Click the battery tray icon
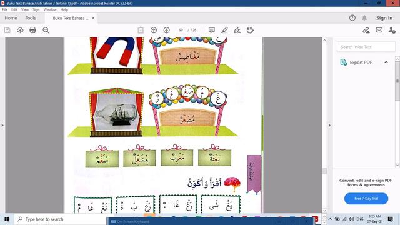Screen dimensions: 400x225 pyautogui.click(x=337, y=219)
